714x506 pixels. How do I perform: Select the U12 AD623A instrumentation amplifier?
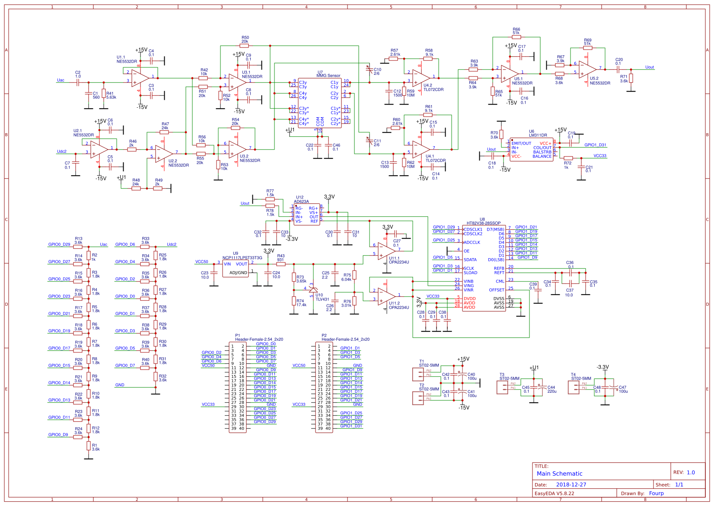[x=307, y=214]
